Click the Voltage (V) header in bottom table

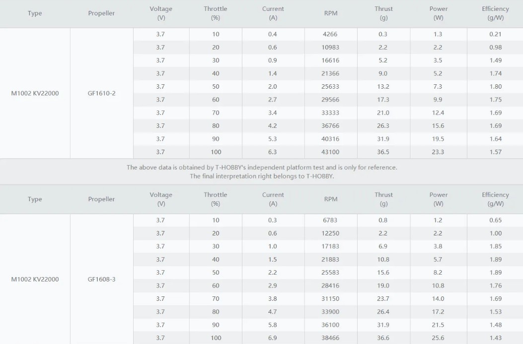tap(161, 199)
